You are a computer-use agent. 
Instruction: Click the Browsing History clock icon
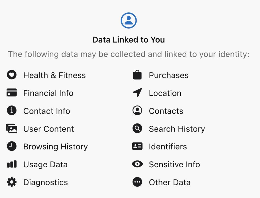(12, 147)
